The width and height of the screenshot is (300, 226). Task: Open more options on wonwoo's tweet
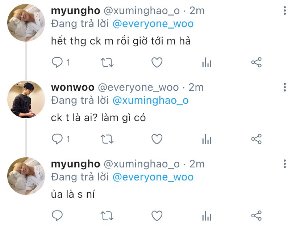click(x=285, y=87)
